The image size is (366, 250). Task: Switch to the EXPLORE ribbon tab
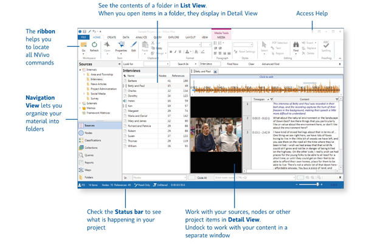tap(174, 37)
